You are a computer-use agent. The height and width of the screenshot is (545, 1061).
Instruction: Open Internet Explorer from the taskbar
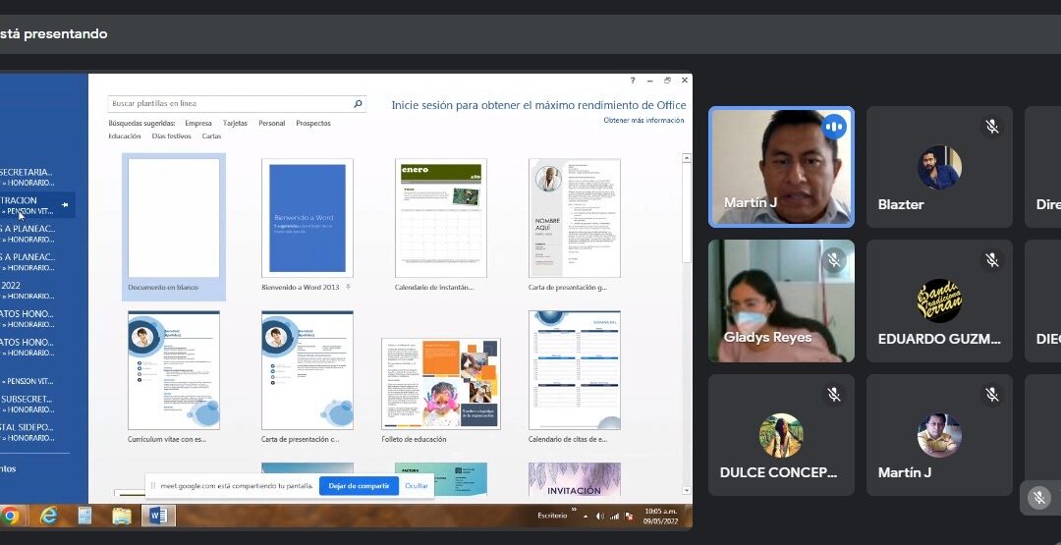pyautogui.click(x=47, y=516)
